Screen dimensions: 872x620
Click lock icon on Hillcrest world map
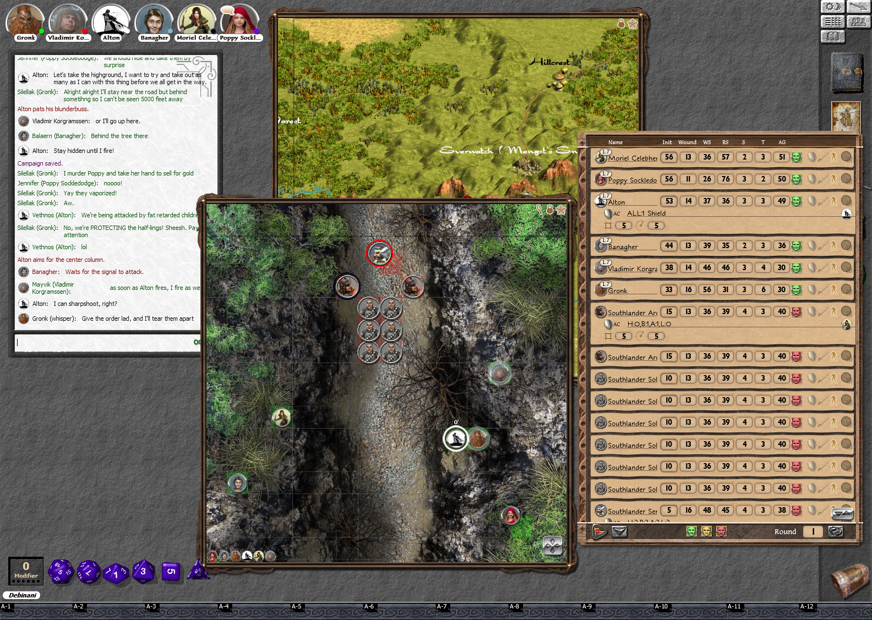point(622,24)
